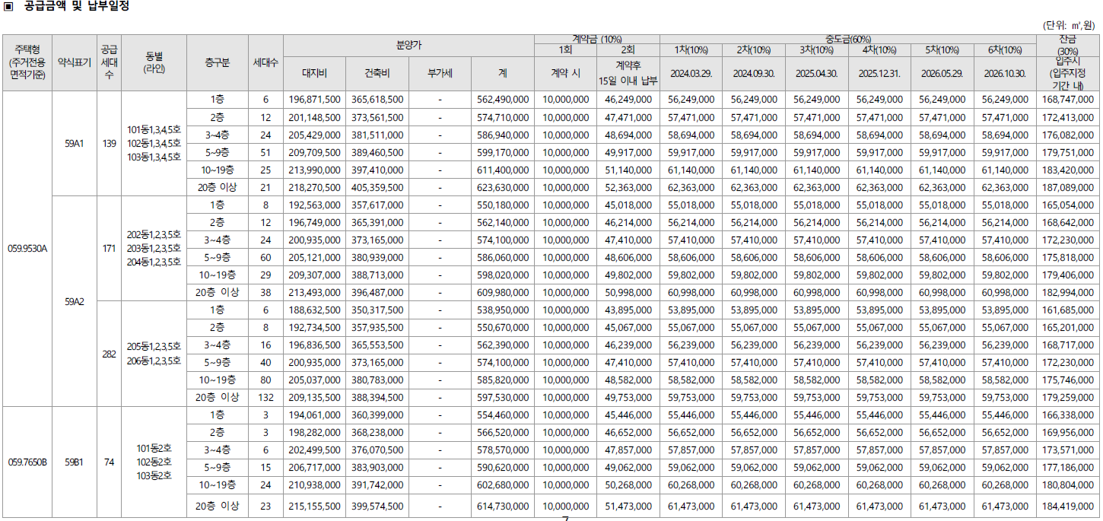
Task: Click supply count 171
Action: click(x=109, y=248)
